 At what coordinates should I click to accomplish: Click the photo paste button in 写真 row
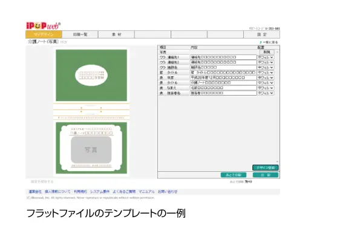267,52
